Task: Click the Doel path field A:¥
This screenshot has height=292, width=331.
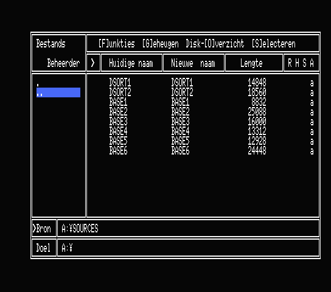Action: (x=188, y=248)
